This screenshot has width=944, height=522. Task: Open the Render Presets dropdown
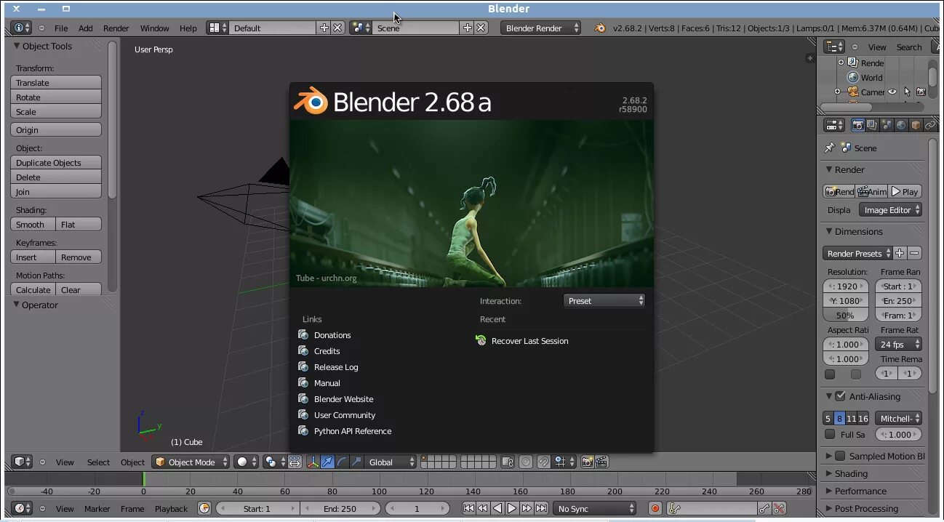coord(858,254)
